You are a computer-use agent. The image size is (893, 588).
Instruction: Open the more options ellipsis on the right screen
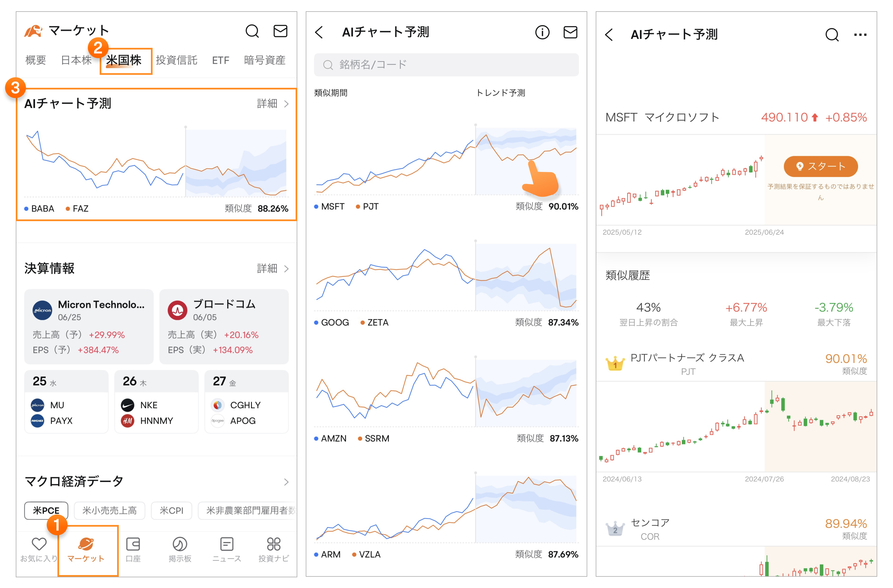[860, 35]
